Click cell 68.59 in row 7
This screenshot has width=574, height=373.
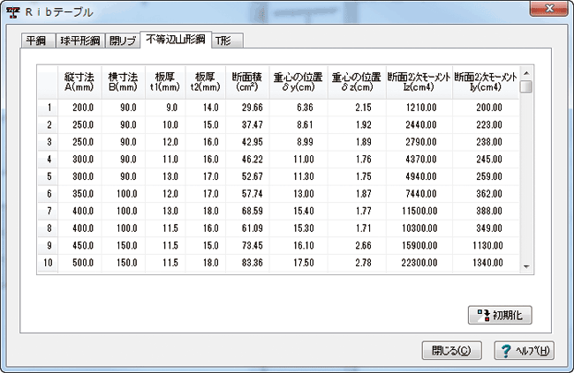tap(247, 211)
